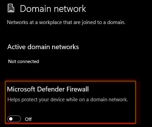Screen dimensions: 152x127
Task: Click the word 'Domain' in page title
Action: tap(35, 8)
